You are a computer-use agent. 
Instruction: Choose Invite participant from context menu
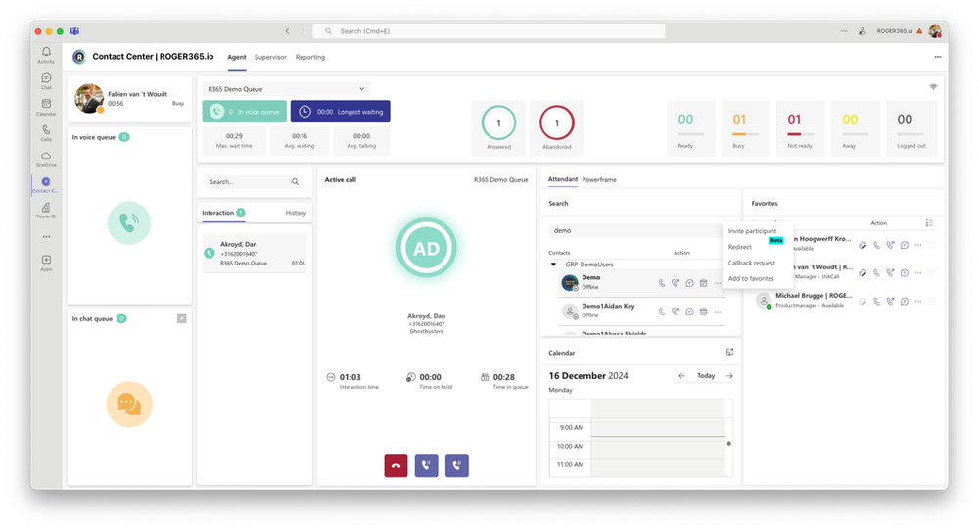point(752,231)
